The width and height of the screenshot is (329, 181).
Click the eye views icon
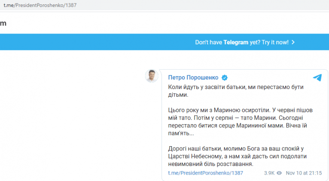(x=279, y=173)
